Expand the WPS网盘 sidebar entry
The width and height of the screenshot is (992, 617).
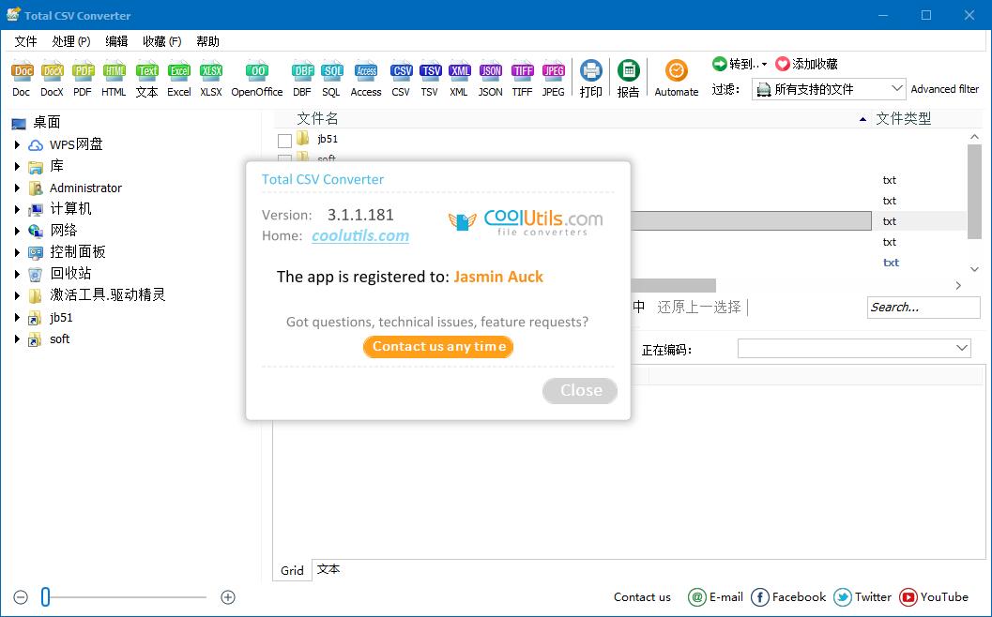coord(16,144)
